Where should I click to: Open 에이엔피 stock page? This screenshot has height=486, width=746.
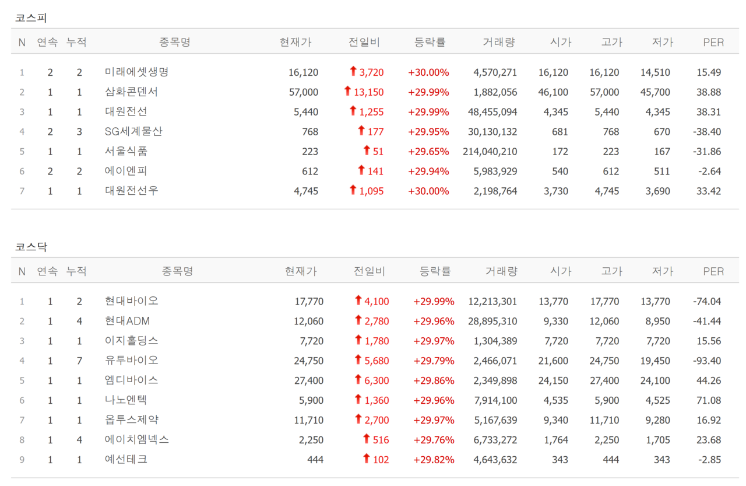pos(126,172)
